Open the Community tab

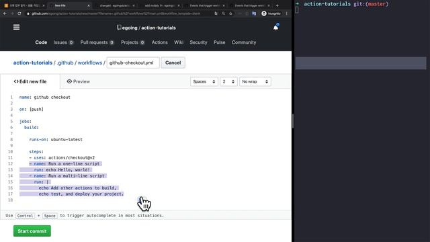click(244, 42)
